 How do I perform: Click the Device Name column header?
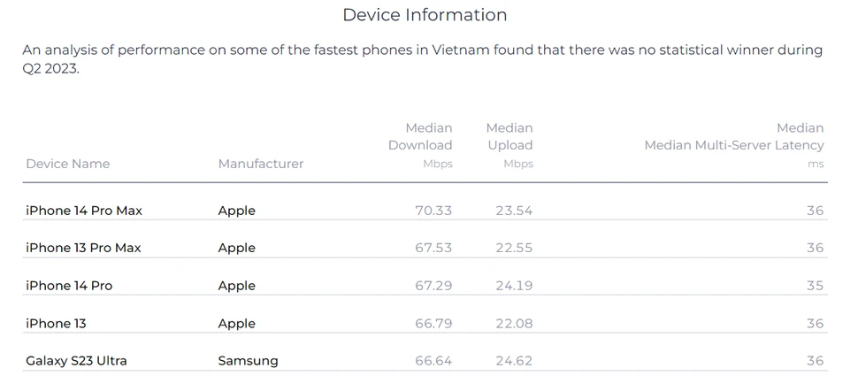(68, 164)
